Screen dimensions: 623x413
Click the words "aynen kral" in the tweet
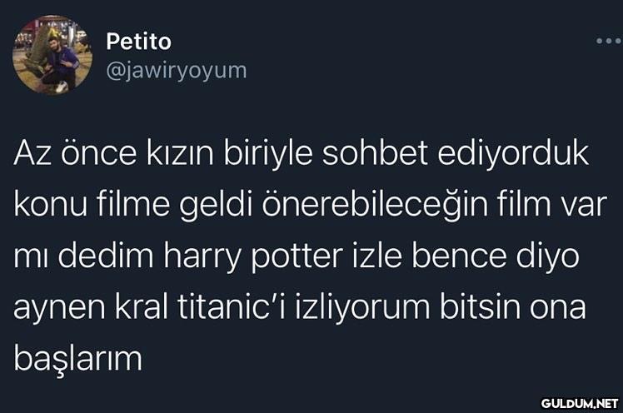pyautogui.click(x=91, y=308)
